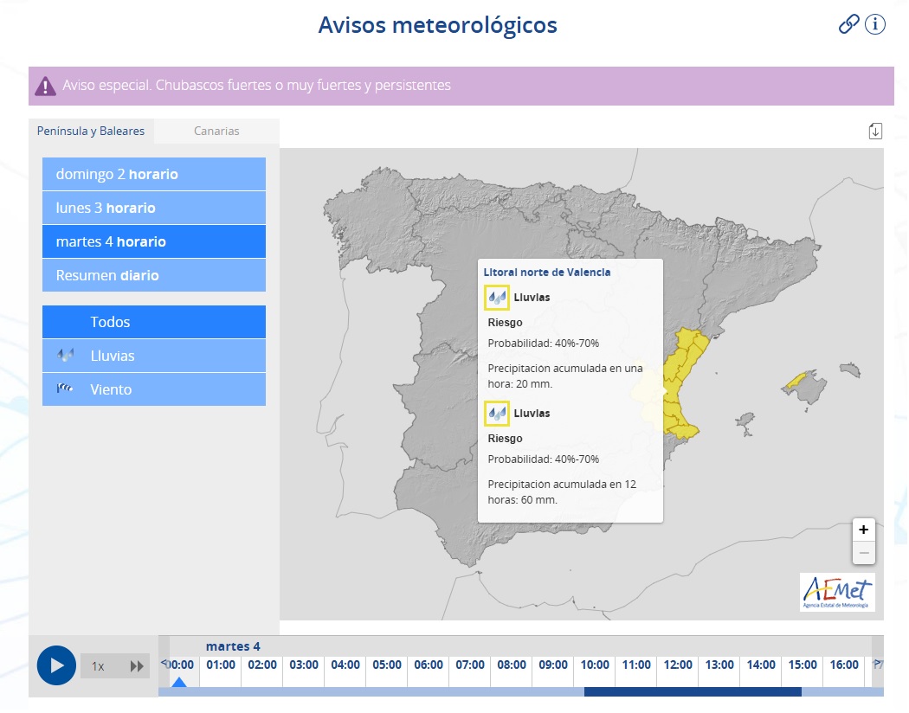909x713 pixels.
Task: Jump to 10:00 on the timeline
Action: pyautogui.click(x=594, y=665)
